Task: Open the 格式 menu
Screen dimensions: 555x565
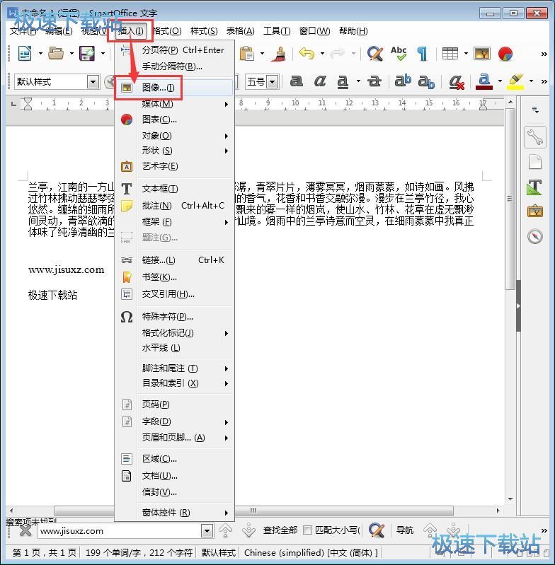Action: [x=167, y=31]
